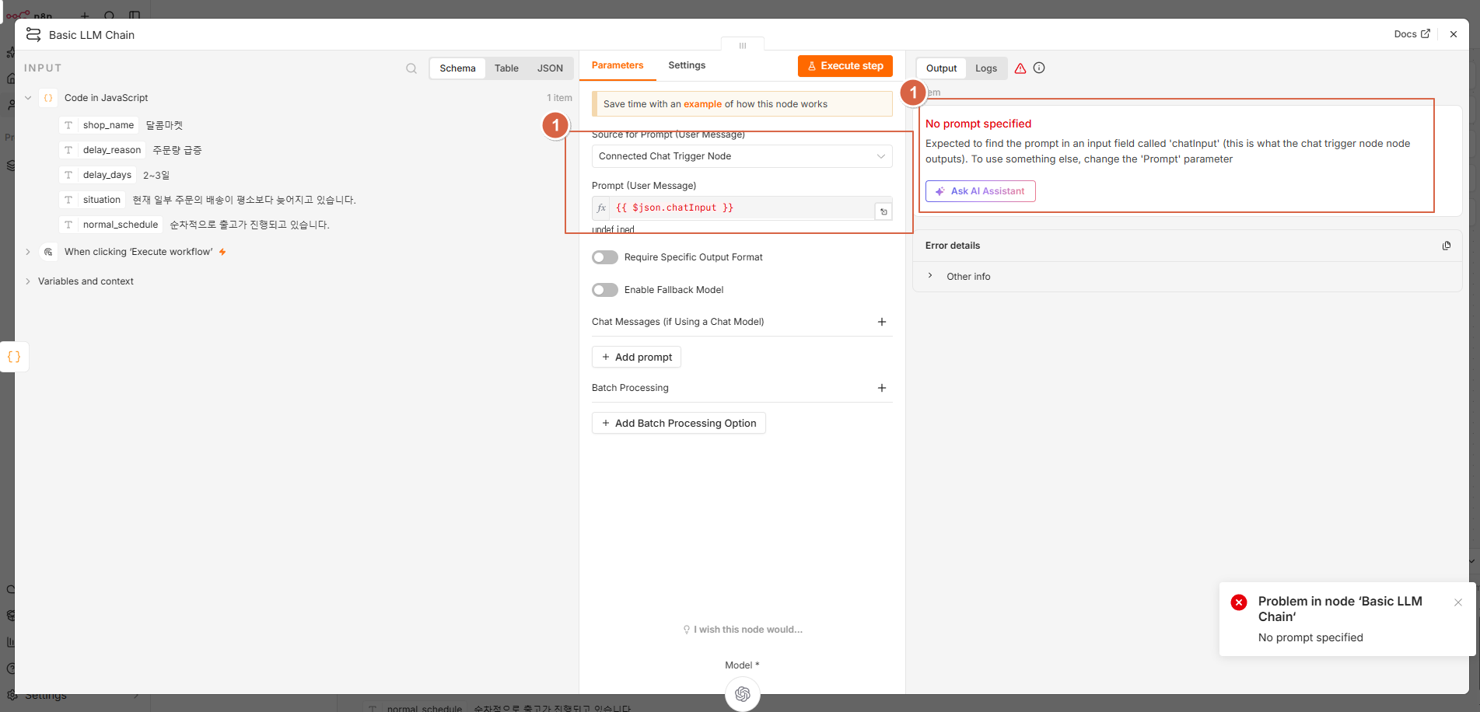Click the Prompt expression input field

tap(742, 208)
